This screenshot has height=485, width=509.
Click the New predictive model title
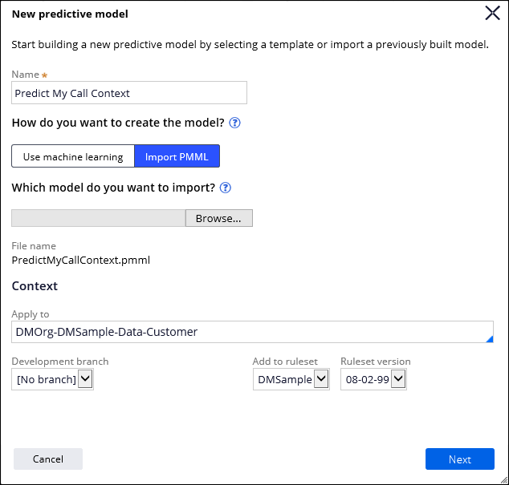tap(70, 14)
